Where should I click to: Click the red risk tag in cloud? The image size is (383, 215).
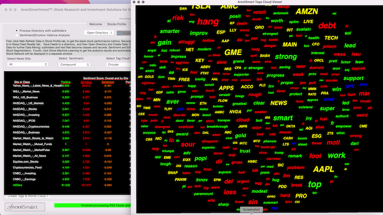coord(178,18)
